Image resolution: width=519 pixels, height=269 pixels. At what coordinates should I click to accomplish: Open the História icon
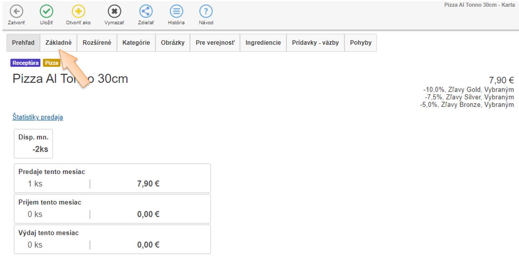pyautogui.click(x=176, y=12)
